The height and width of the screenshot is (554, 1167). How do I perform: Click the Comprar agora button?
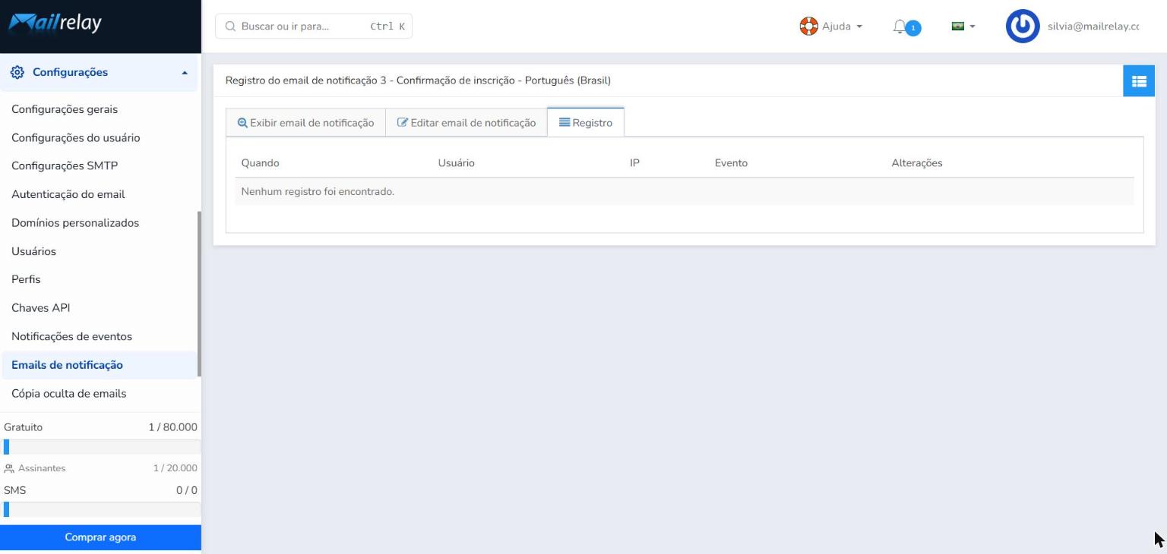[100, 537]
